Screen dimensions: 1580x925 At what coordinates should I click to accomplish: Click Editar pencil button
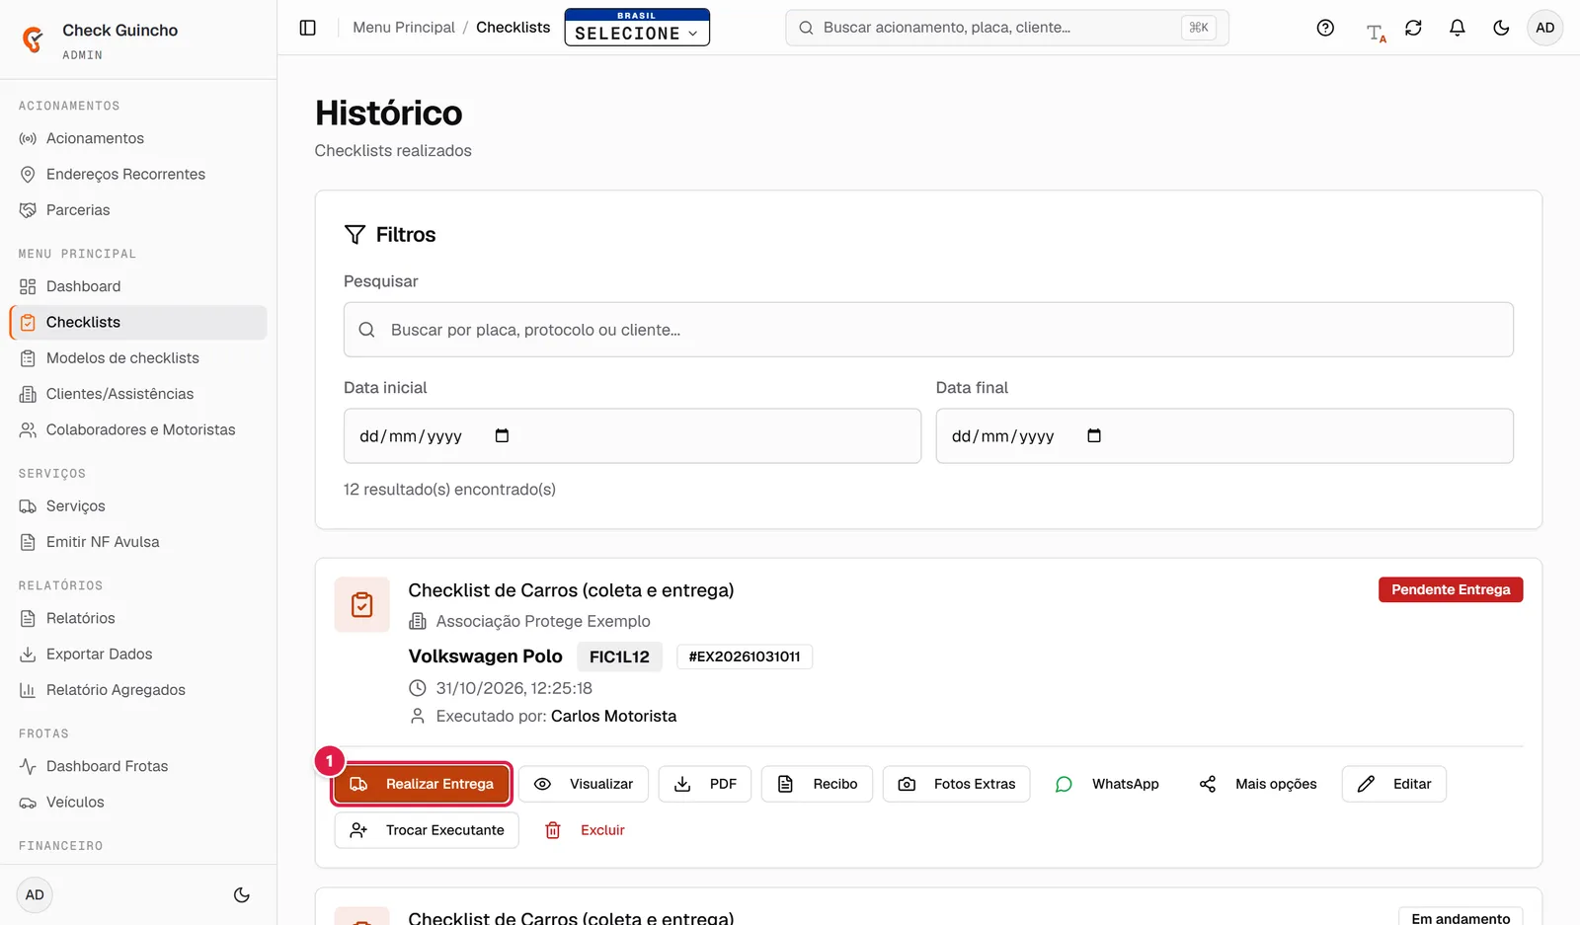1394,784
